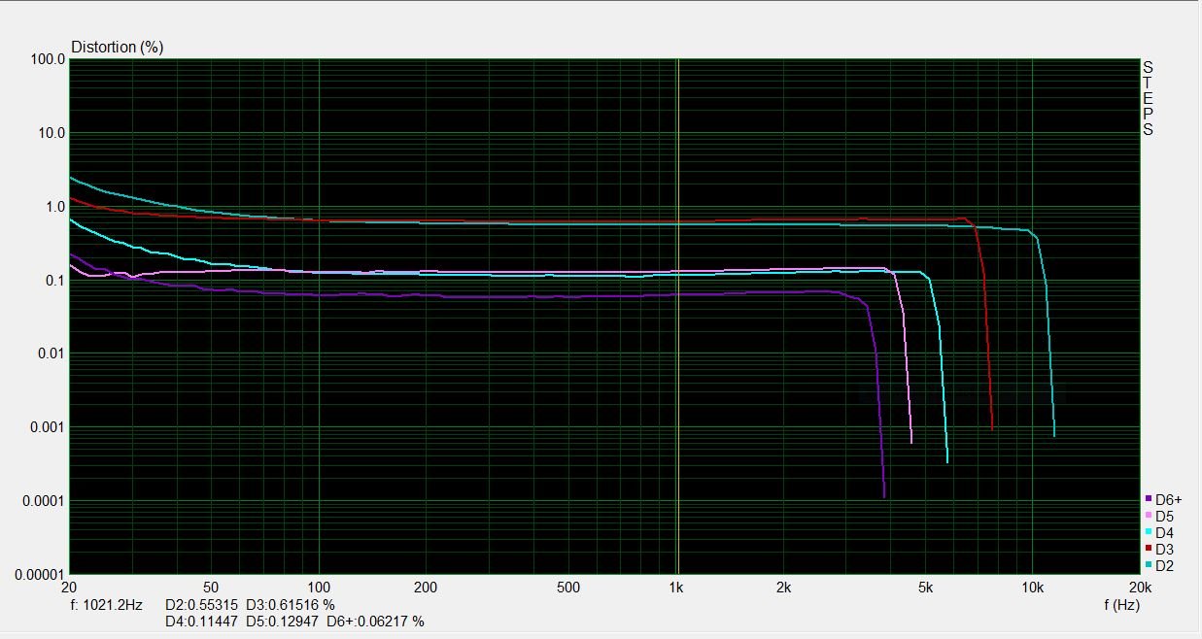The image size is (1202, 639).
Task: Click the D2 teal legend swatch
Action: coord(1149,565)
